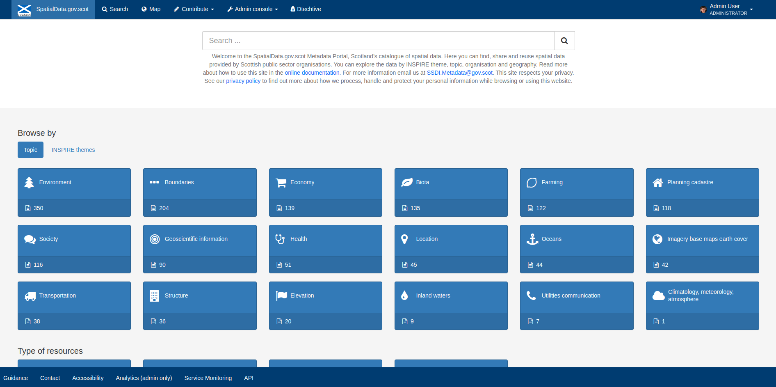This screenshot has height=387, width=776.
Task: Click the Elevation record count 20
Action: click(x=288, y=321)
